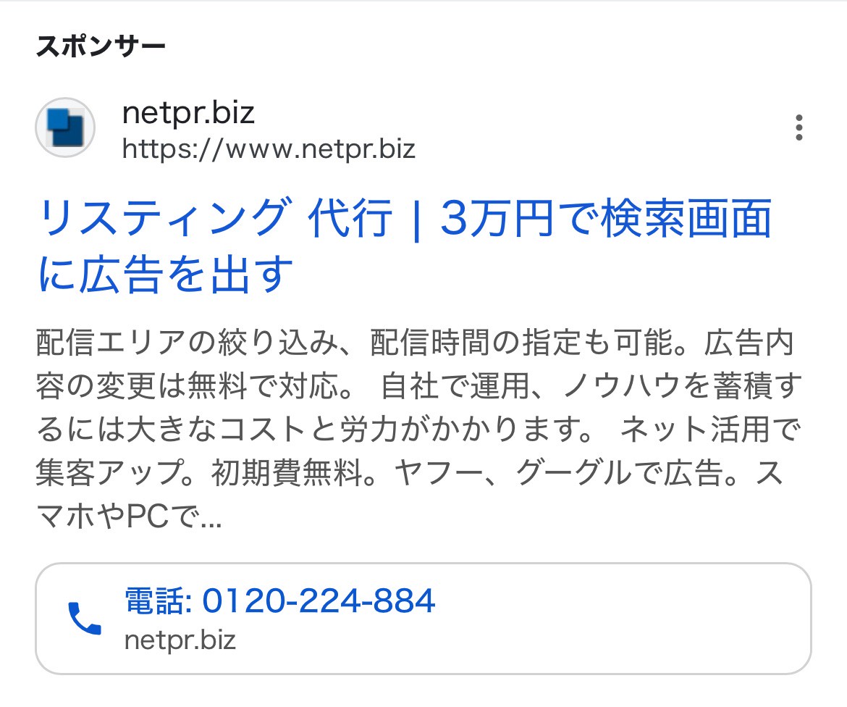Click the circular favicon next to netpr.biz

click(64, 127)
